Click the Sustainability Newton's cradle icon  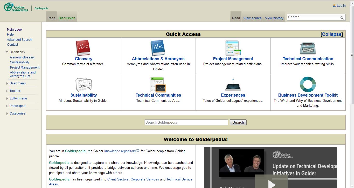(x=84, y=85)
